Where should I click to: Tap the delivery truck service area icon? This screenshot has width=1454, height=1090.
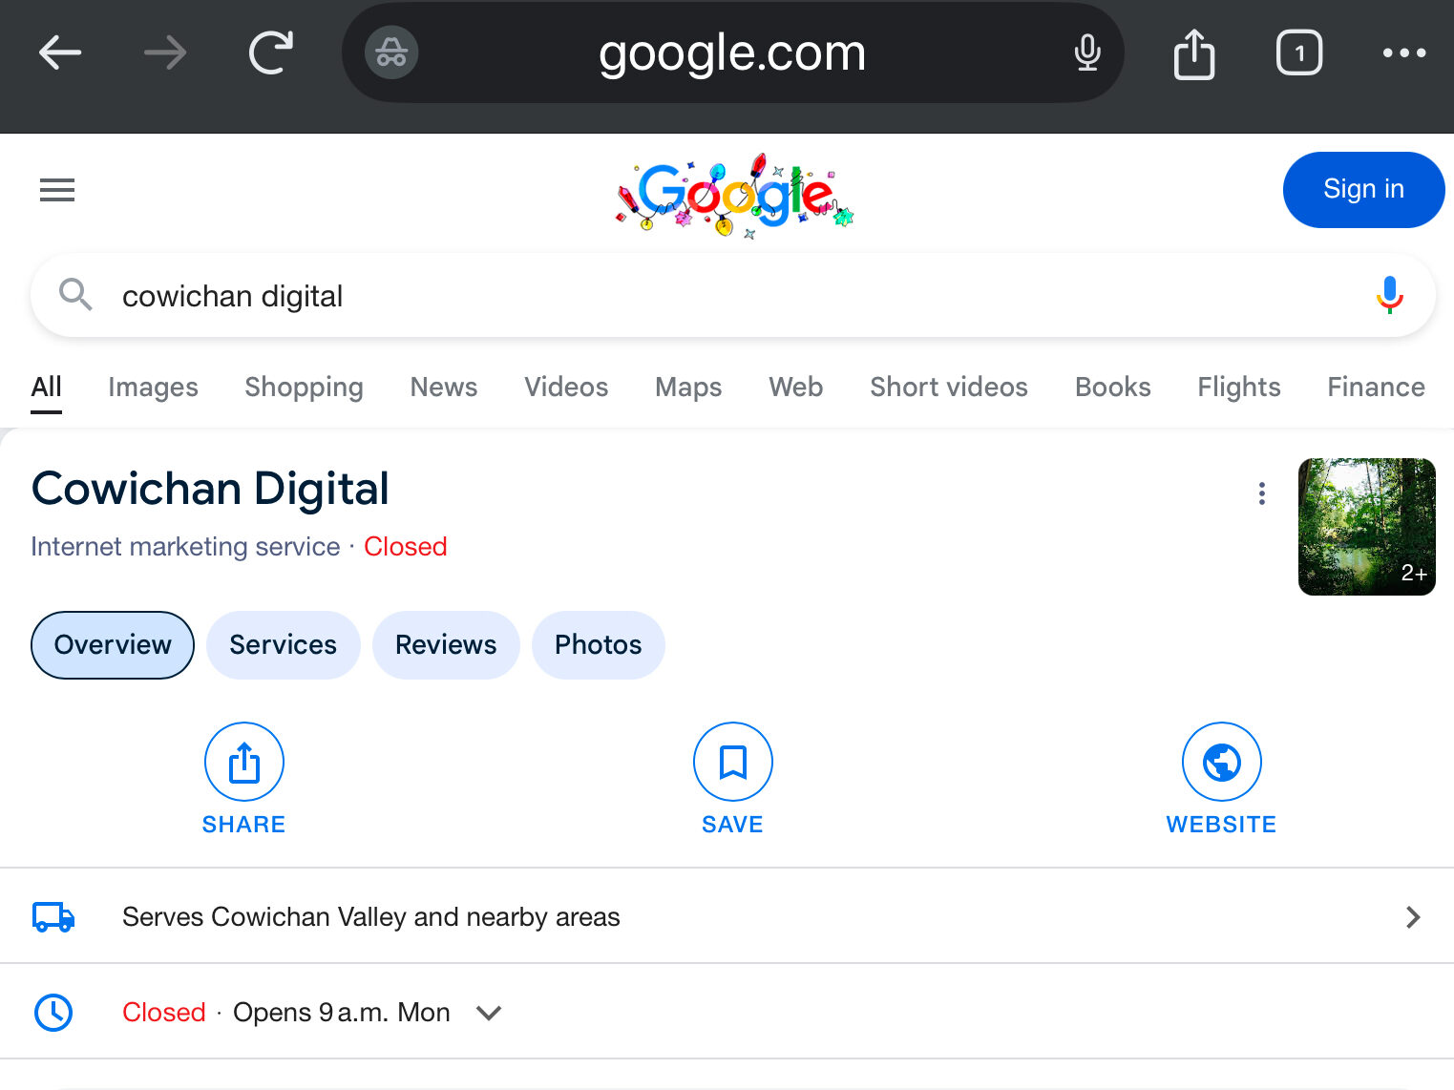(53, 917)
